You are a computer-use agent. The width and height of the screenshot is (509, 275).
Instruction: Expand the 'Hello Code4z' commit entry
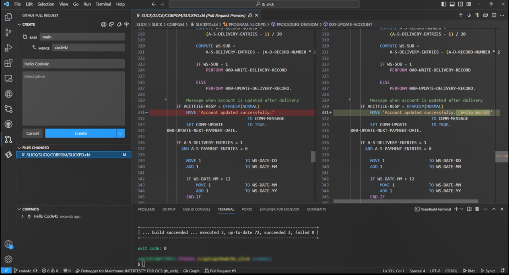pos(23,216)
